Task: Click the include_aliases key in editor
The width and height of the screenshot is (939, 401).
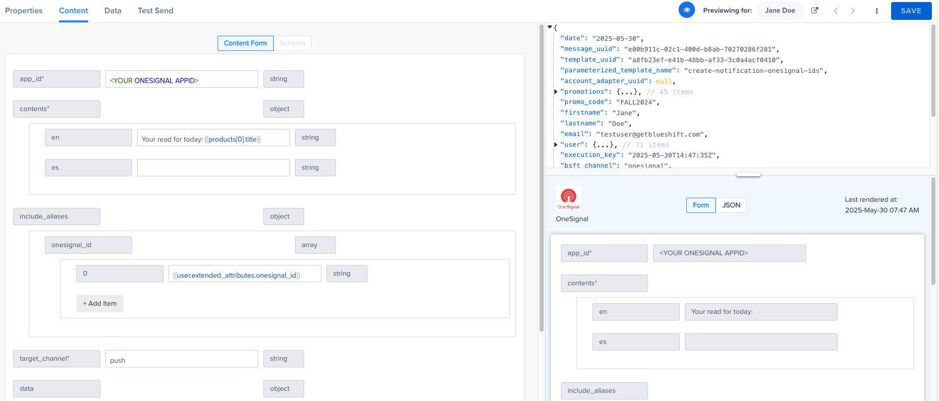Action: point(57,217)
